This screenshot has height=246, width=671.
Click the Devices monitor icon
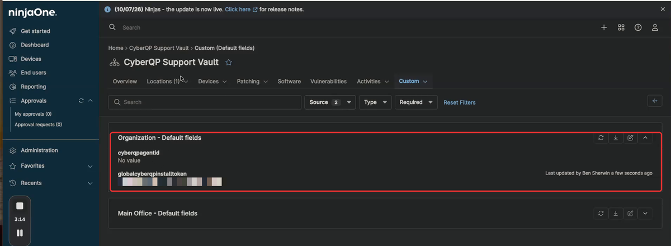(13, 59)
